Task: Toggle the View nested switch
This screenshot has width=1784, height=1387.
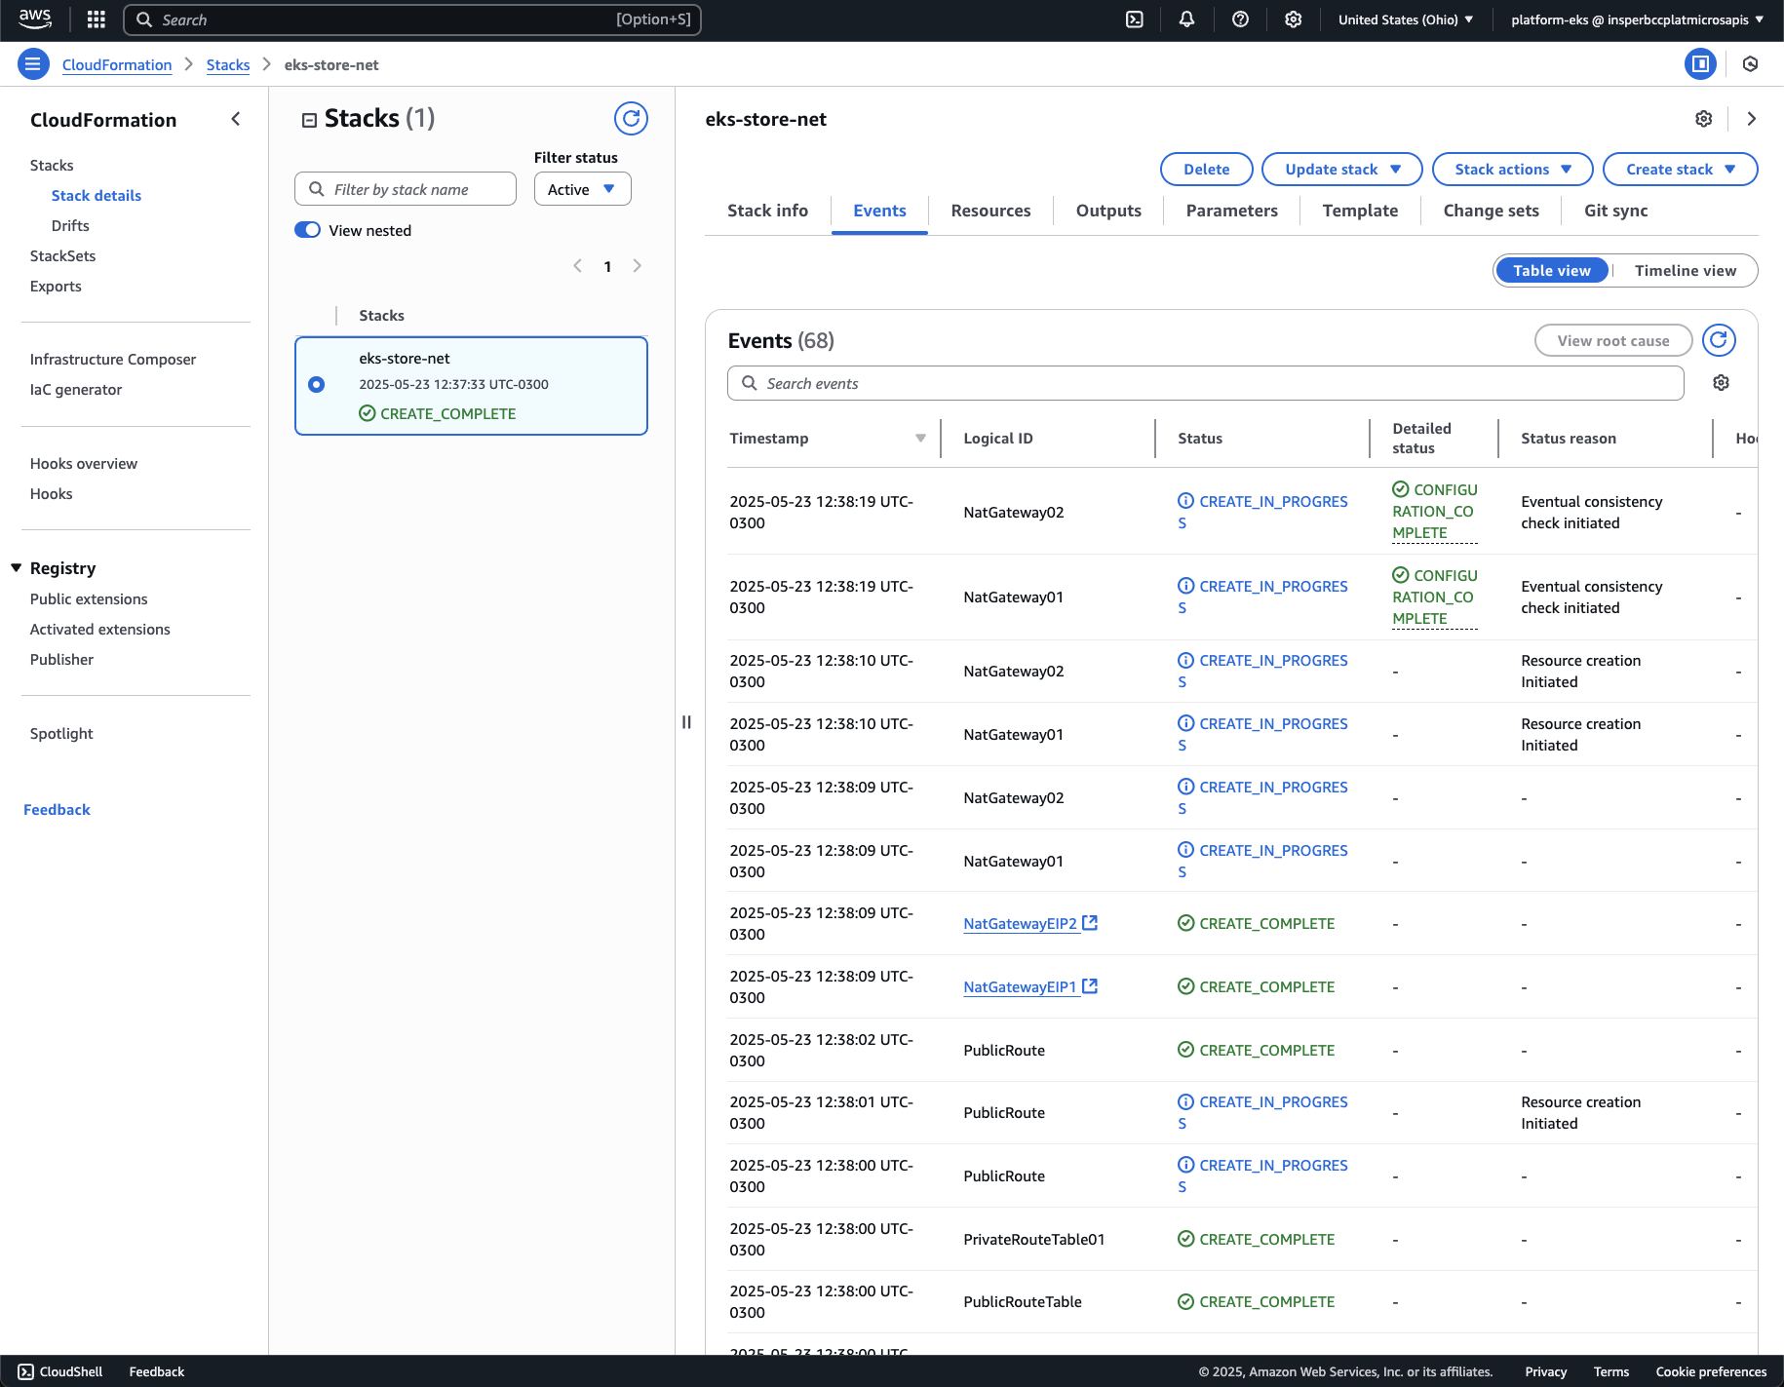Action: tap(308, 230)
